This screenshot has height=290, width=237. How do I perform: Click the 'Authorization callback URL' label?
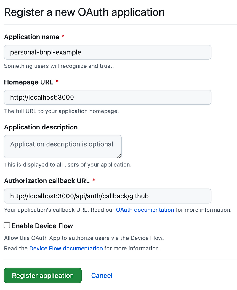(x=47, y=180)
